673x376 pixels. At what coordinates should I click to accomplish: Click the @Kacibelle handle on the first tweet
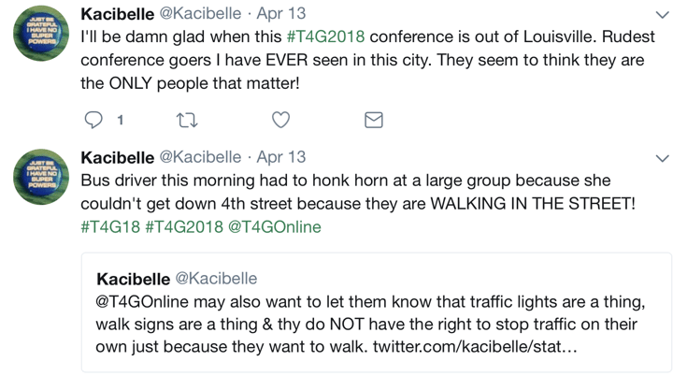tap(200, 14)
